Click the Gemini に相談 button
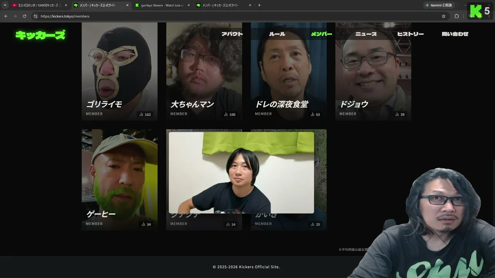 [x=439, y=5]
